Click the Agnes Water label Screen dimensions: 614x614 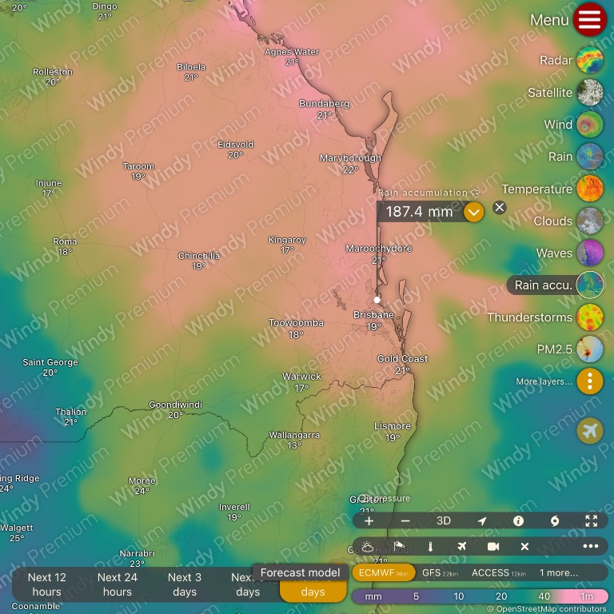tap(292, 52)
